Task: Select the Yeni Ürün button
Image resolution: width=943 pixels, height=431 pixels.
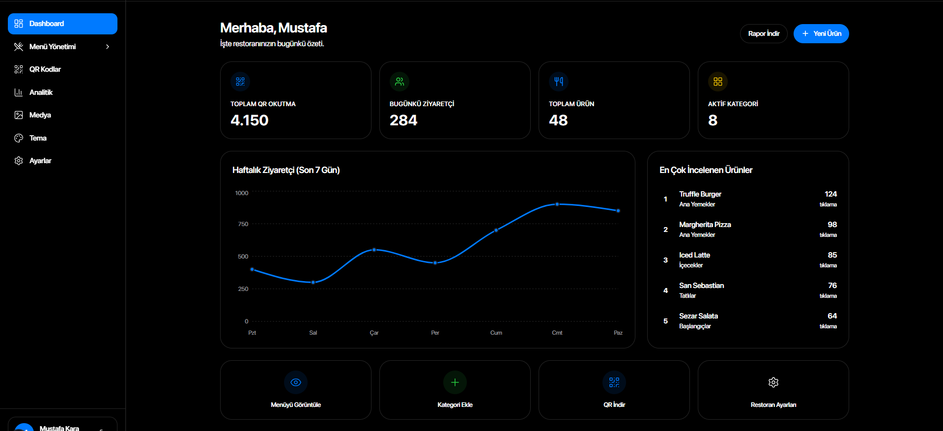Action: [x=821, y=33]
